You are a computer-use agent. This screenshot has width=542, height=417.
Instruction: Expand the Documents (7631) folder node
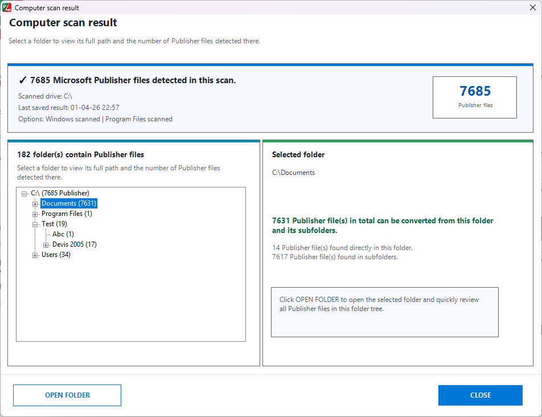point(35,204)
